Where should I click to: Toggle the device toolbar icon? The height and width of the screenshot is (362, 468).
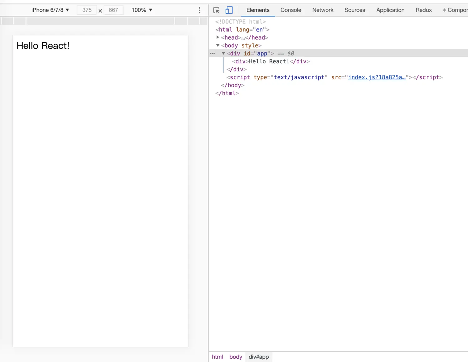(x=229, y=10)
